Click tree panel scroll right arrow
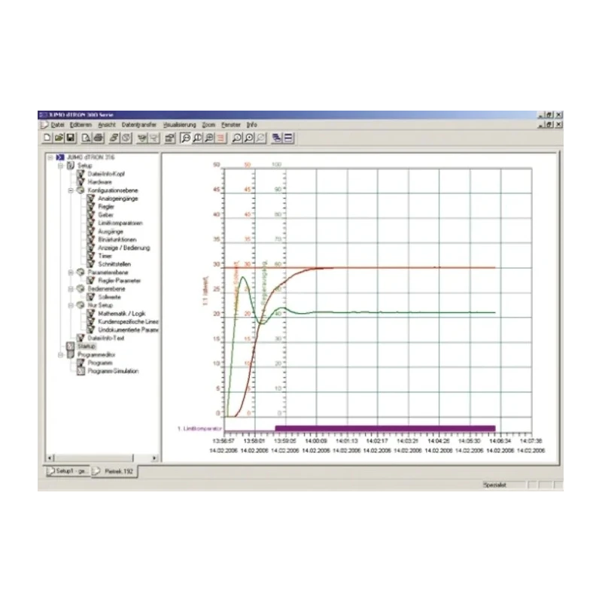 point(154,458)
